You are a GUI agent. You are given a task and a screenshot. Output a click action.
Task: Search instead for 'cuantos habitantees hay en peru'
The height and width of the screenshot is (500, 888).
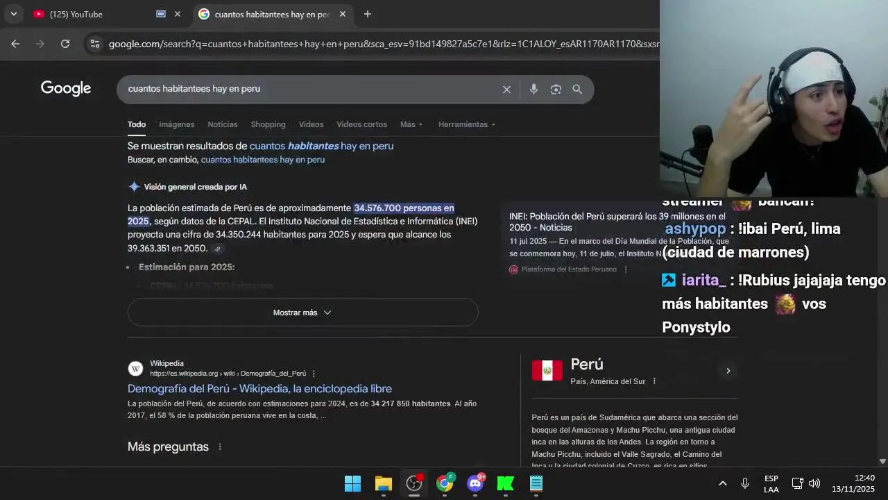point(263,160)
